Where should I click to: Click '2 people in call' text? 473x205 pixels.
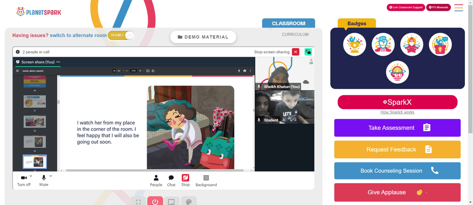click(x=36, y=52)
